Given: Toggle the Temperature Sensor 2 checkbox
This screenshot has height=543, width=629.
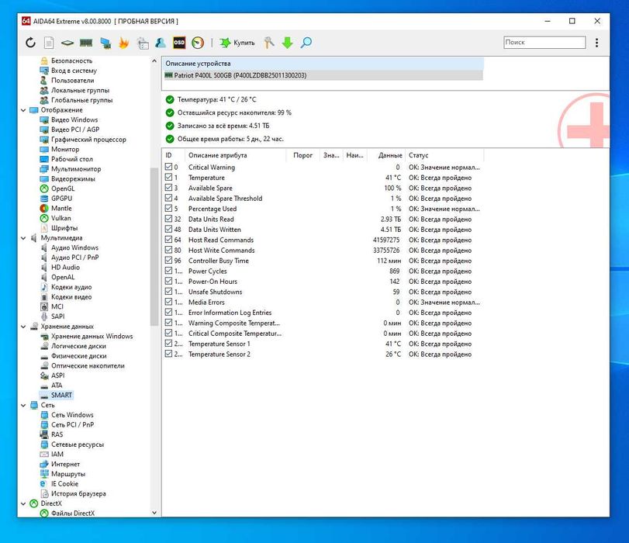Looking at the screenshot, I should (169, 354).
